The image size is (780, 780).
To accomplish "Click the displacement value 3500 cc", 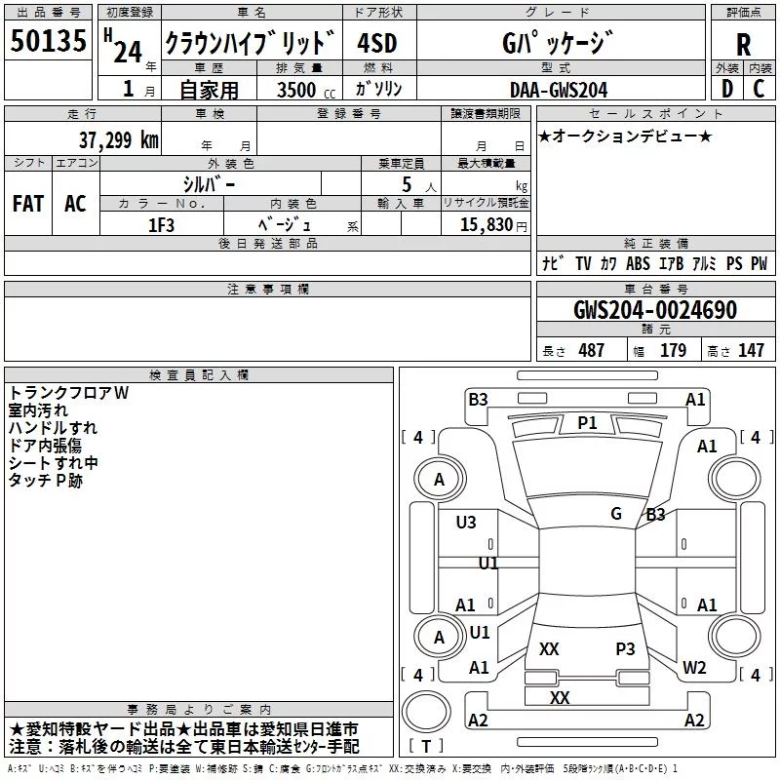I will pos(305,90).
